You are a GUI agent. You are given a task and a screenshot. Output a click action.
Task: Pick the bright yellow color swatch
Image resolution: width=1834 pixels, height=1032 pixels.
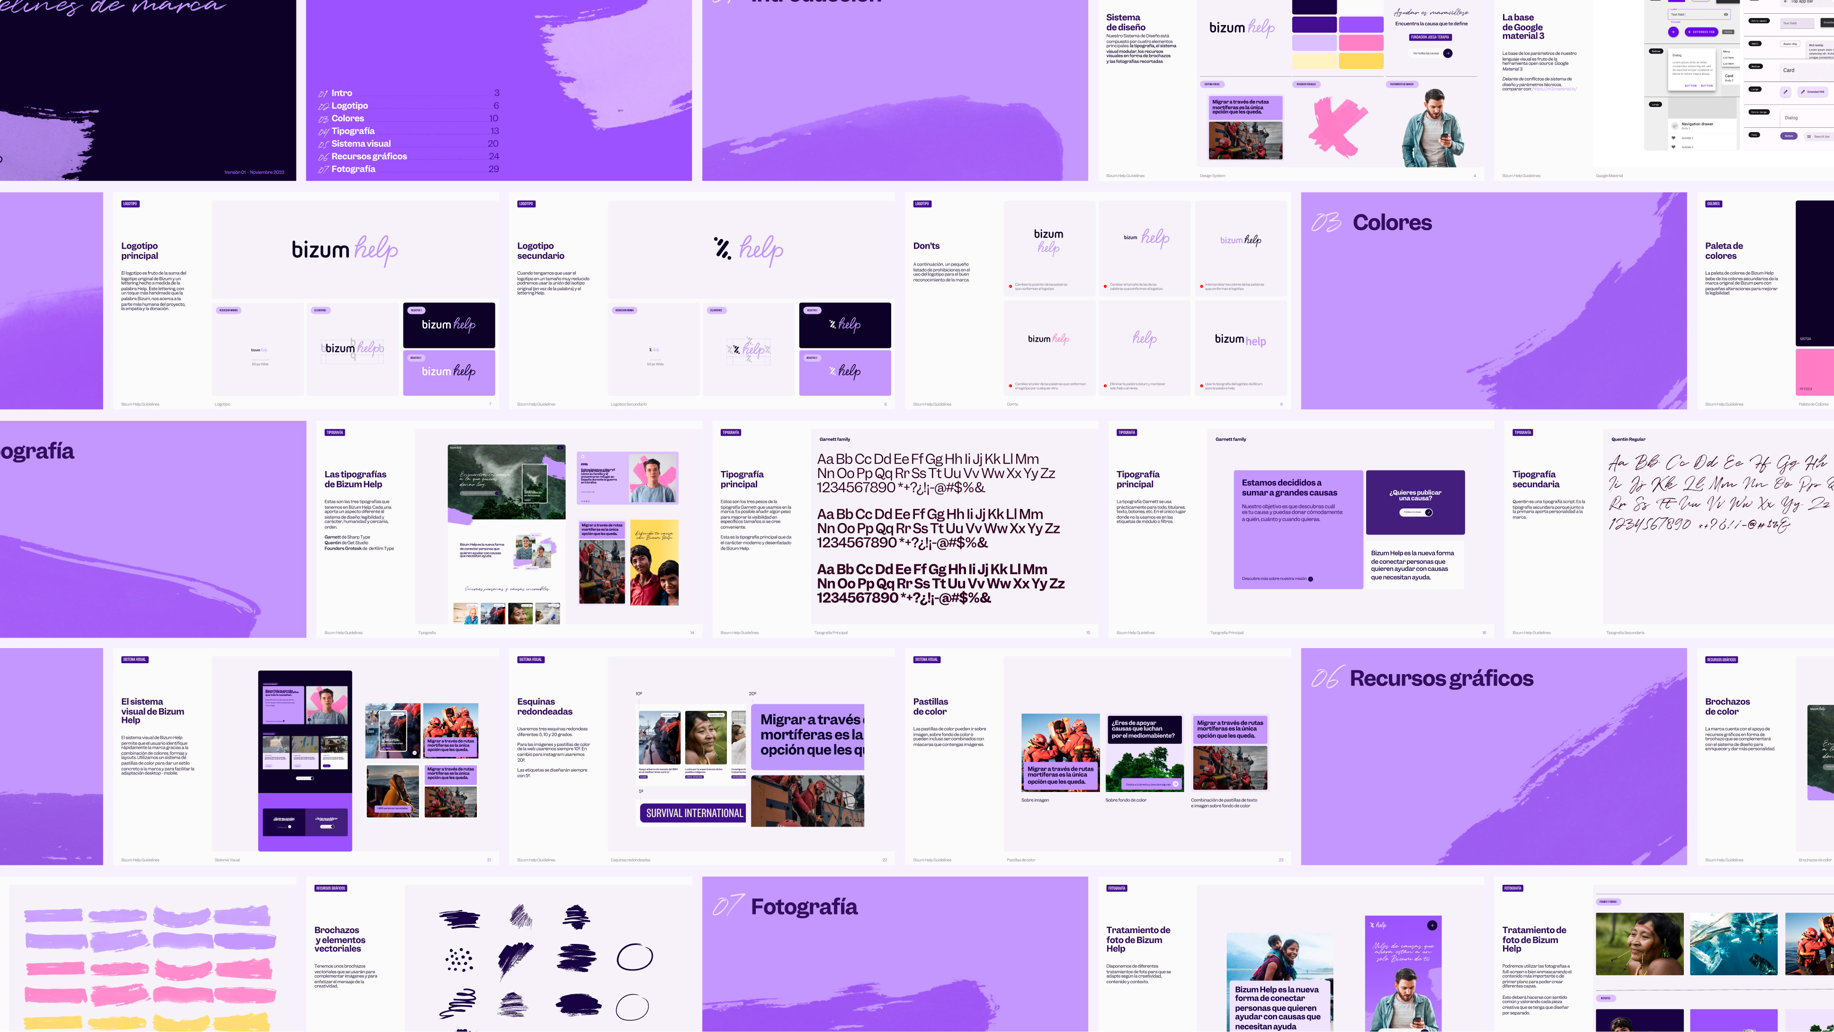point(1360,61)
